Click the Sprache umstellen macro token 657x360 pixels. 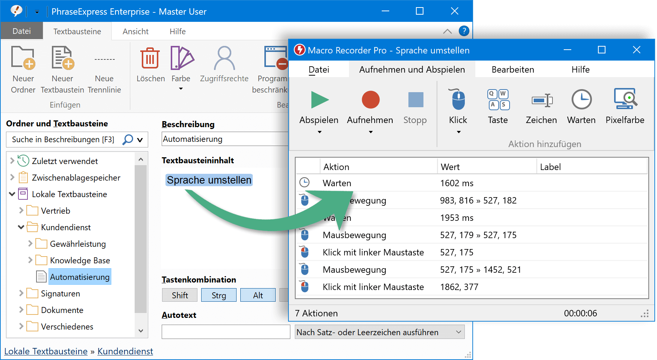click(209, 180)
